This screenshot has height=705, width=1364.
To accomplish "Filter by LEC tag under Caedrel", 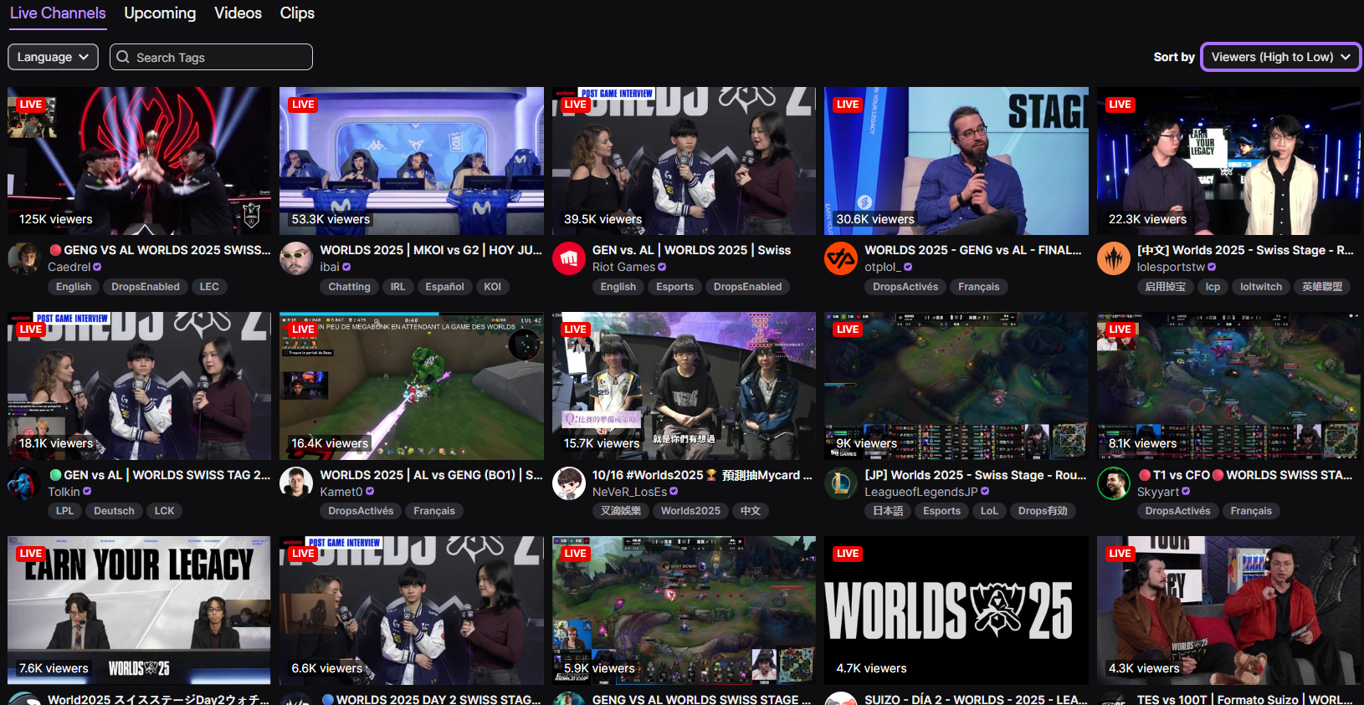I will click(x=209, y=287).
